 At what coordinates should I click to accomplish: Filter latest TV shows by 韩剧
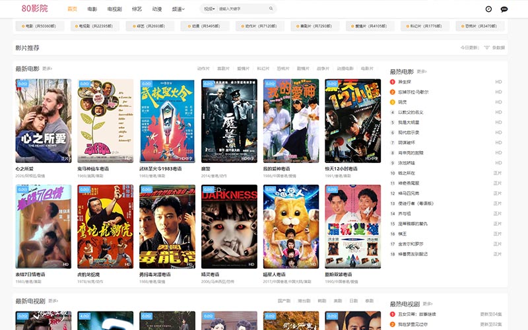[x=322, y=301]
